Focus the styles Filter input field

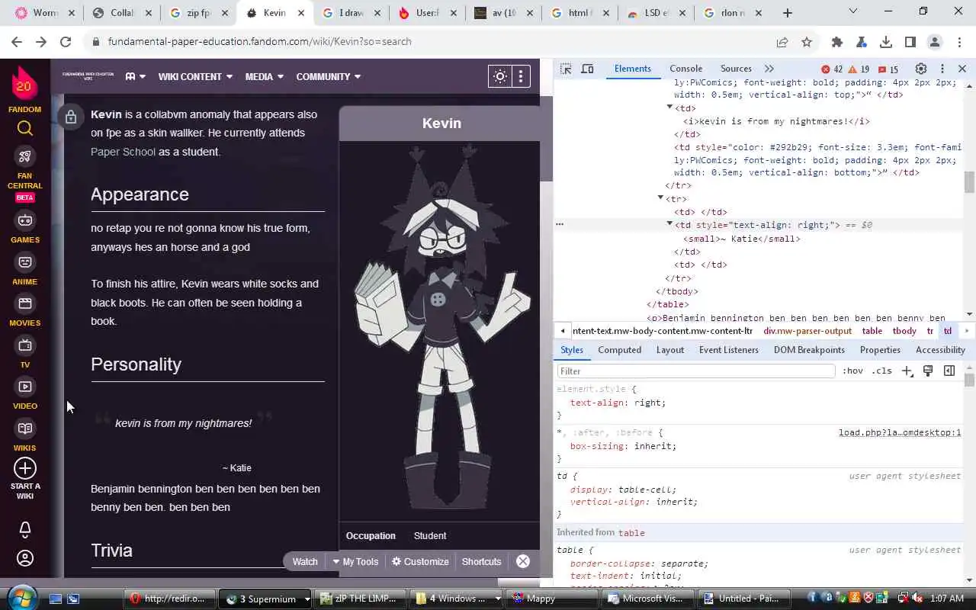(x=696, y=371)
